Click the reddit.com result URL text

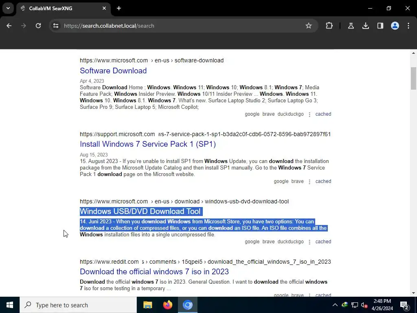pyautogui.click(x=205, y=262)
